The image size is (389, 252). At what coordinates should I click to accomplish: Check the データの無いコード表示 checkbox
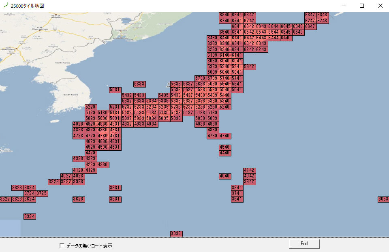pyautogui.click(x=62, y=246)
